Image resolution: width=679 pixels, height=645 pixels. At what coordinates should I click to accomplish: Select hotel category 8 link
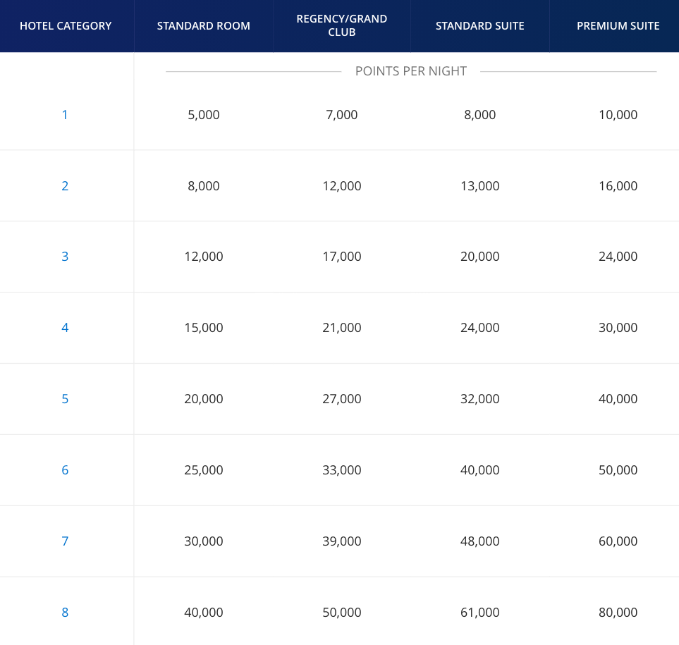coord(65,613)
